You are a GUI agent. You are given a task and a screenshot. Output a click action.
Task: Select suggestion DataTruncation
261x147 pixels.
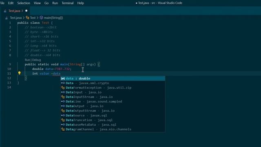point(113,120)
